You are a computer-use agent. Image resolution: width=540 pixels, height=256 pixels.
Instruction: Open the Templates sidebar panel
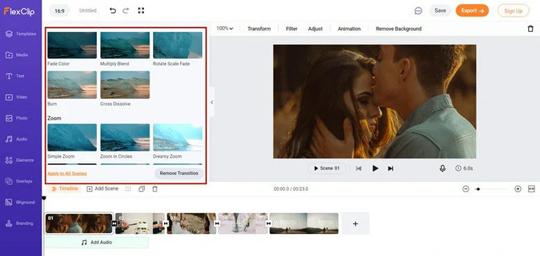click(x=21, y=34)
